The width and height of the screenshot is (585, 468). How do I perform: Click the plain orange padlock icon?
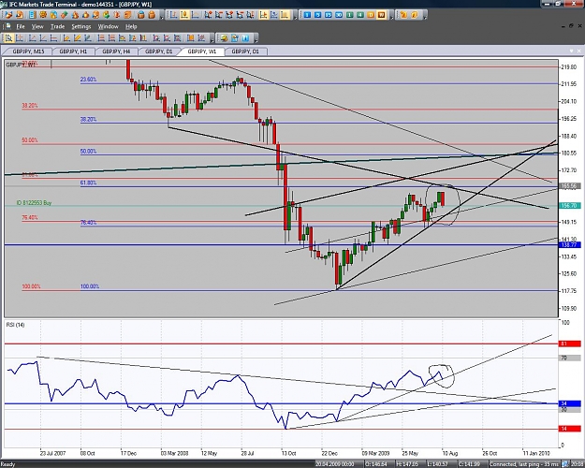[x=152, y=15]
